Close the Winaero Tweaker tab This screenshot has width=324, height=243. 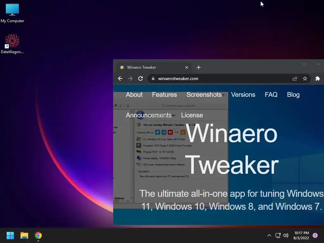[187, 67]
